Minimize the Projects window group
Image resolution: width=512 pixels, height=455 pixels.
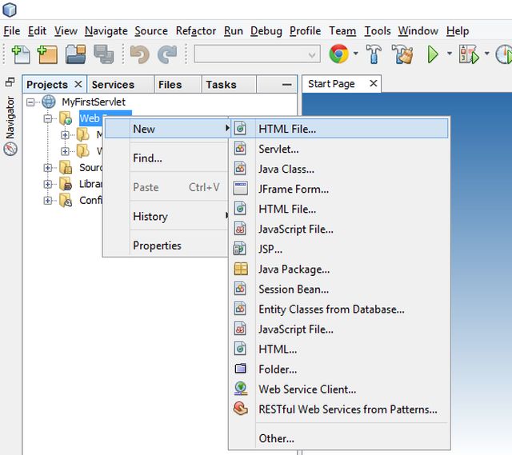(286, 85)
